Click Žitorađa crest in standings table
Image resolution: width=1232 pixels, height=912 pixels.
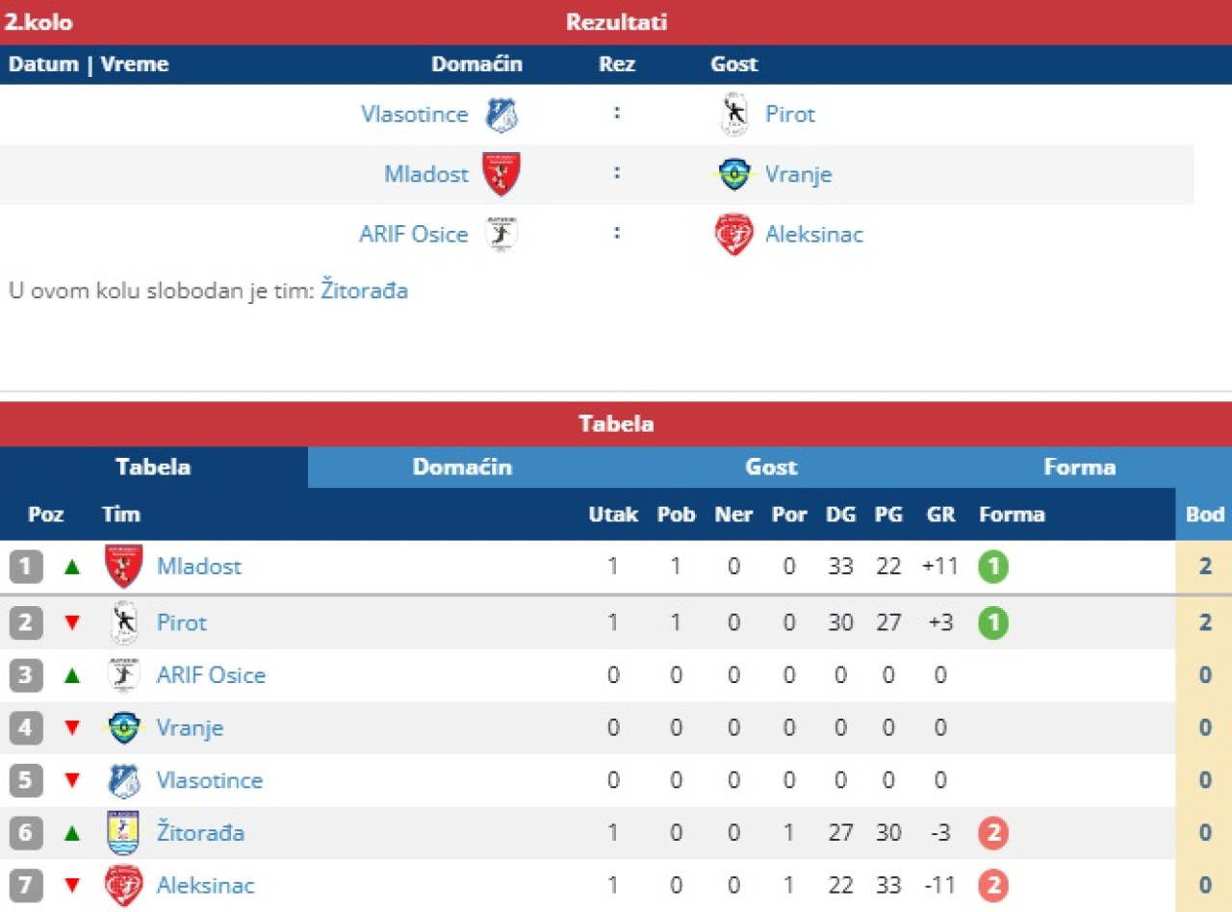pyautogui.click(x=123, y=833)
